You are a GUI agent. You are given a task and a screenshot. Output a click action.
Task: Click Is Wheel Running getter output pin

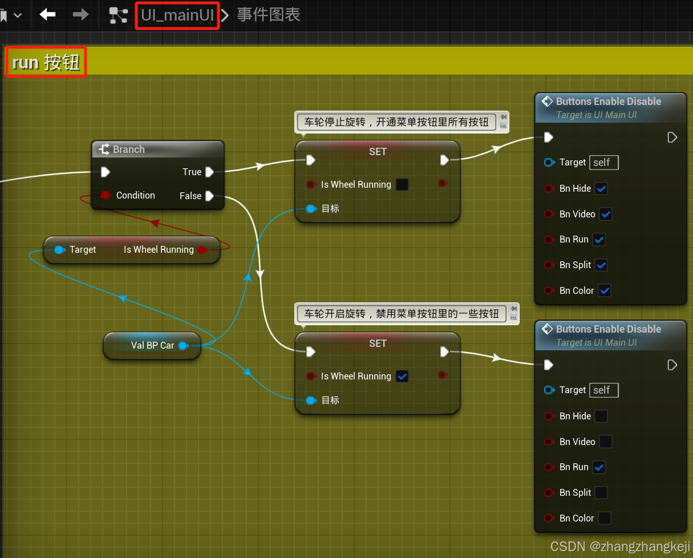point(201,250)
